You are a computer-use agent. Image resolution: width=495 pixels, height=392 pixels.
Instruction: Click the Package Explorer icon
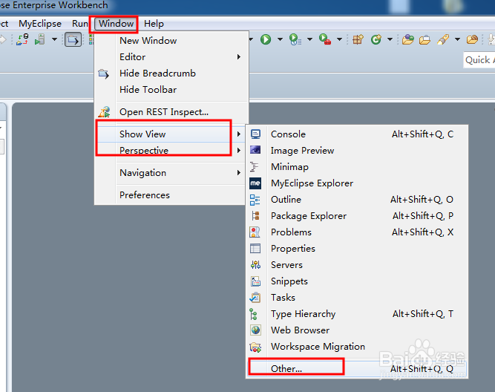(x=255, y=216)
